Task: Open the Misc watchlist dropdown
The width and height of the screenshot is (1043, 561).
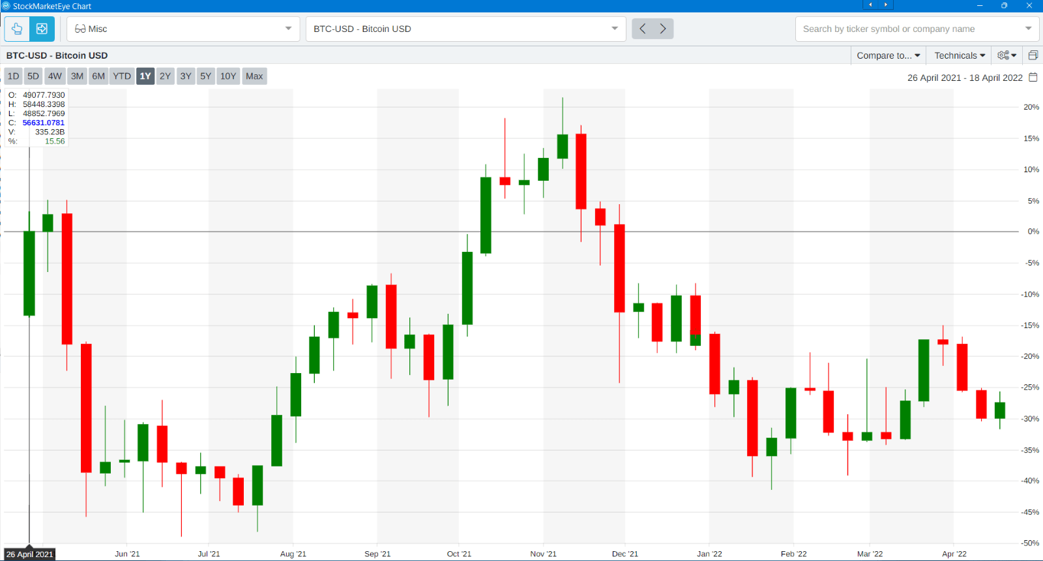Action: (x=183, y=29)
